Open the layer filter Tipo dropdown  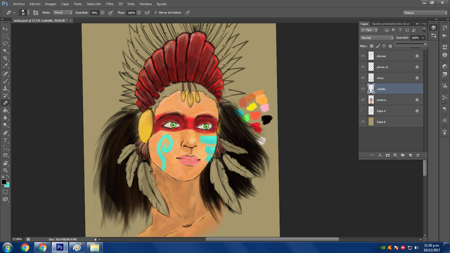pos(369,30)
